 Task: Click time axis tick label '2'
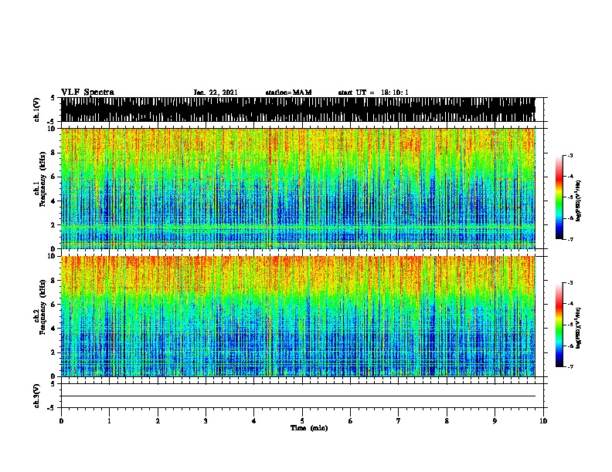[x=158, y=421]
